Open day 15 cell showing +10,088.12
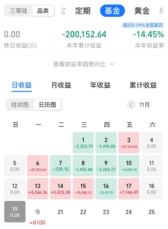 tap(83, 189)
